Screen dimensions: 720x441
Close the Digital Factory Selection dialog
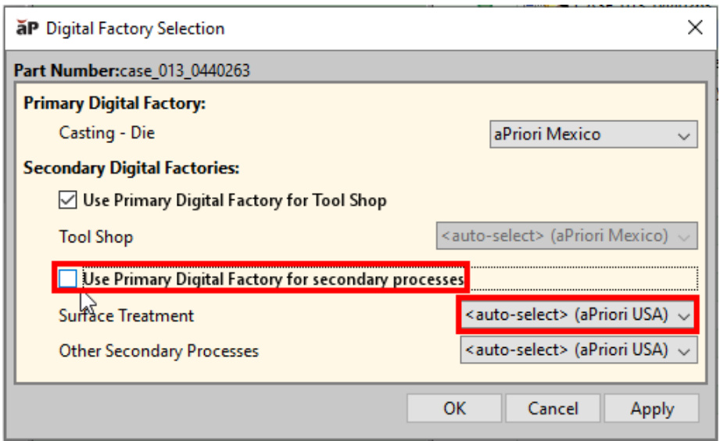[x=694, y=28]
